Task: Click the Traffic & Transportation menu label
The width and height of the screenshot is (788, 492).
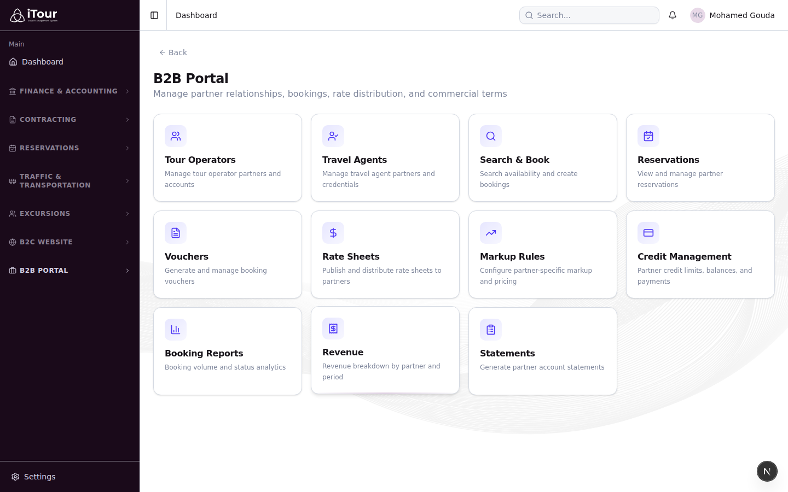Action: [55, 181]
